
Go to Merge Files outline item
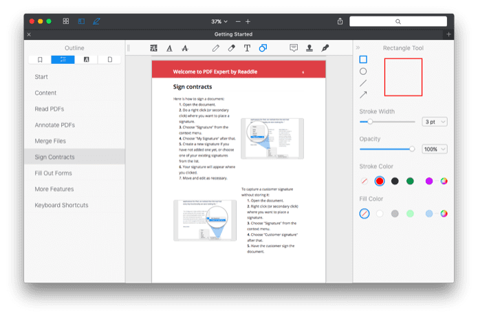click(x=74, y=141)
